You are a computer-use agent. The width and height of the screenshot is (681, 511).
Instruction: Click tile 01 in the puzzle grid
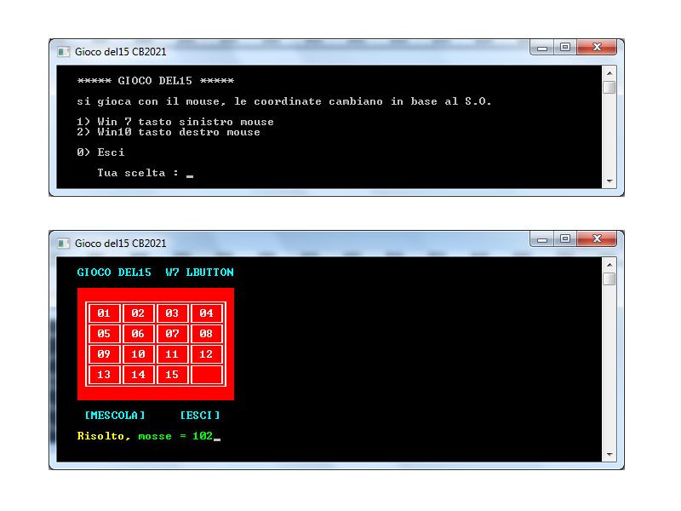tap(104, 313)
